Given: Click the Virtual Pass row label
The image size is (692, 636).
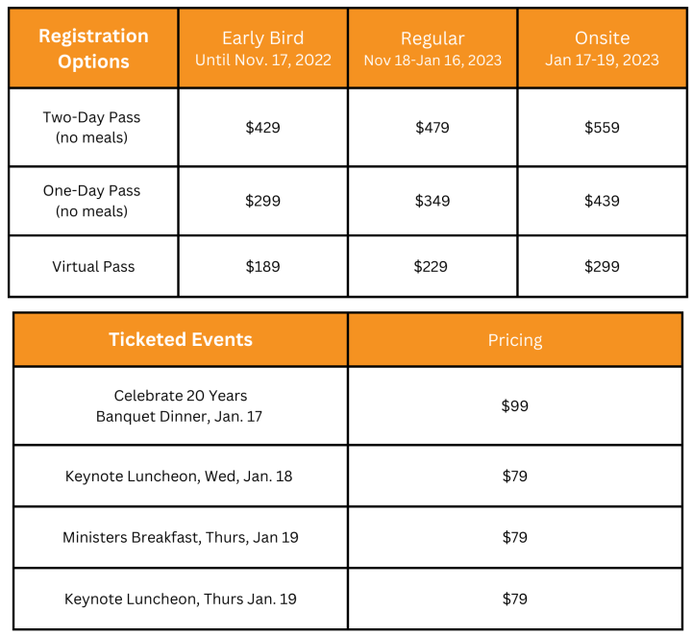Looking at the screenshot, I should click(93, 266).
